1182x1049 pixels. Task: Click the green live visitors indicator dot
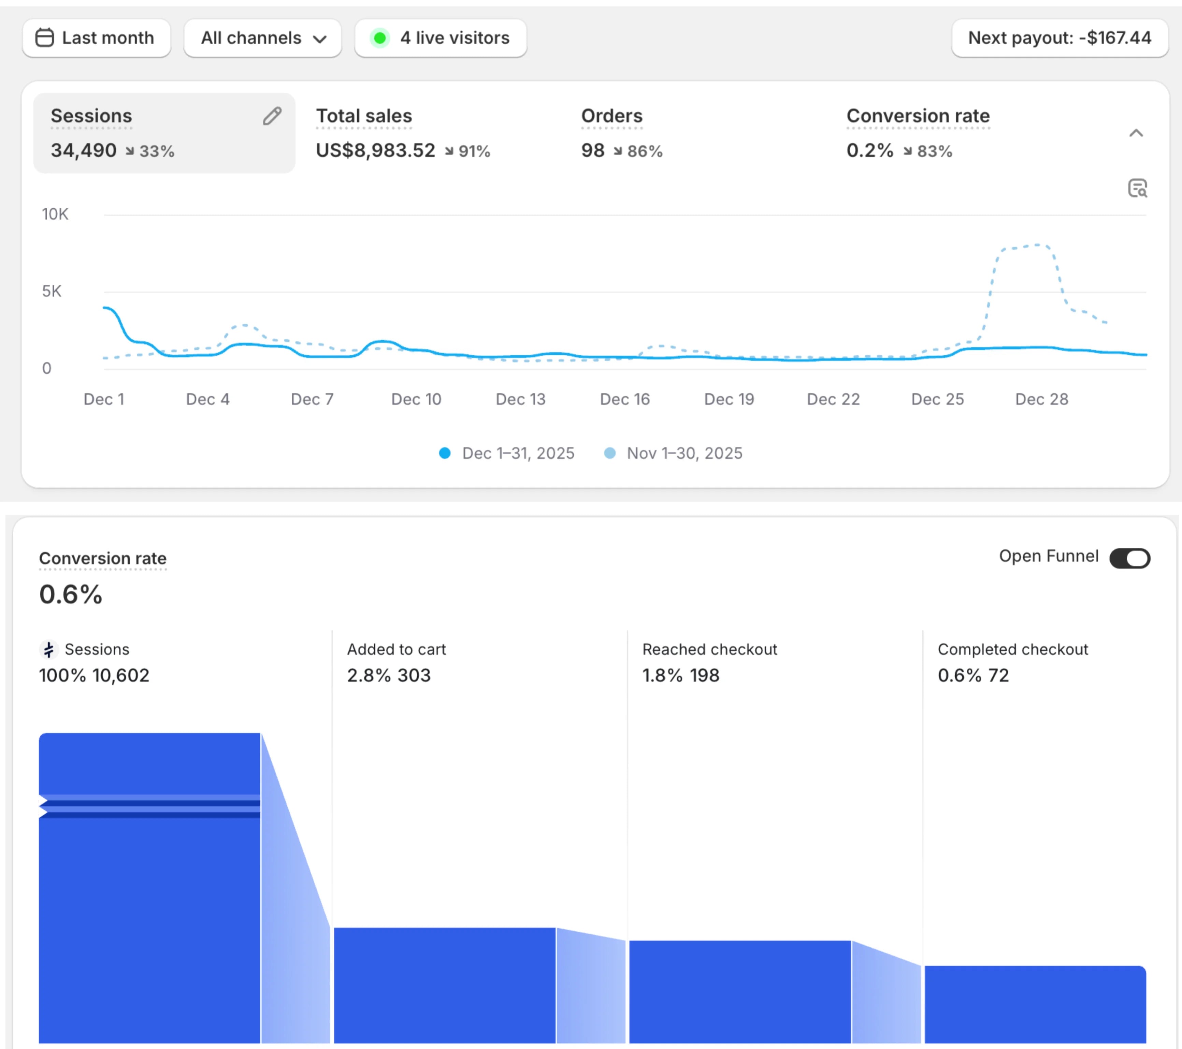point(380,38)
